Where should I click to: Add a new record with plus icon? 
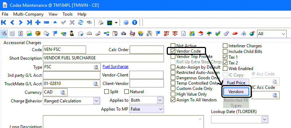[x=38, y=22]
